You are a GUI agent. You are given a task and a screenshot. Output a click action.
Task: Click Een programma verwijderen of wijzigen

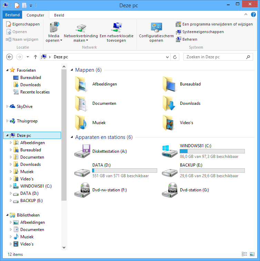pos(217,24)
